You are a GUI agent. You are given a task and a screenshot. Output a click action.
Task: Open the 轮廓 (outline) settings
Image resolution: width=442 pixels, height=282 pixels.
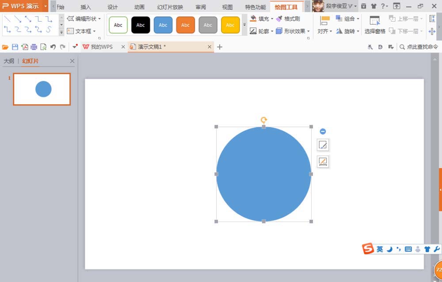(x=263, y=31)
